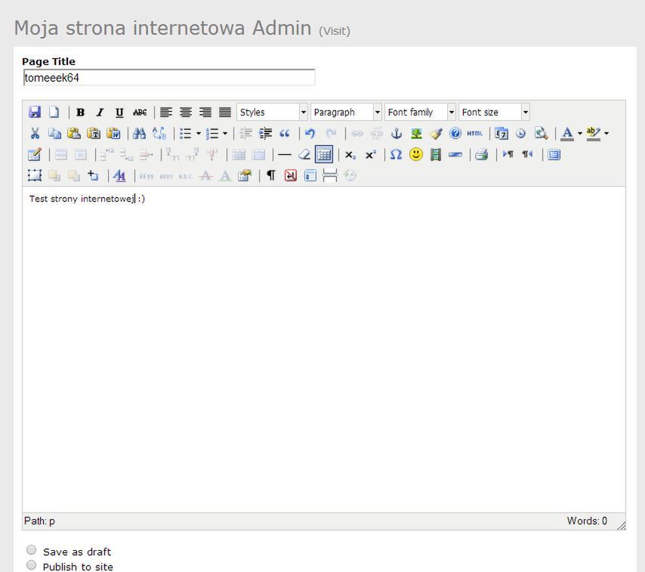Increase indent of paragraph
The width and height of the screenshot is (645, 572).
[265, 133]
